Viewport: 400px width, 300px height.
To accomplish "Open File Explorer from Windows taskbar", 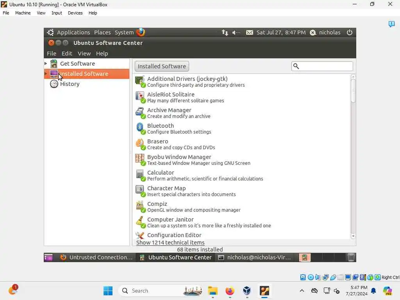I will coord(213,291).
